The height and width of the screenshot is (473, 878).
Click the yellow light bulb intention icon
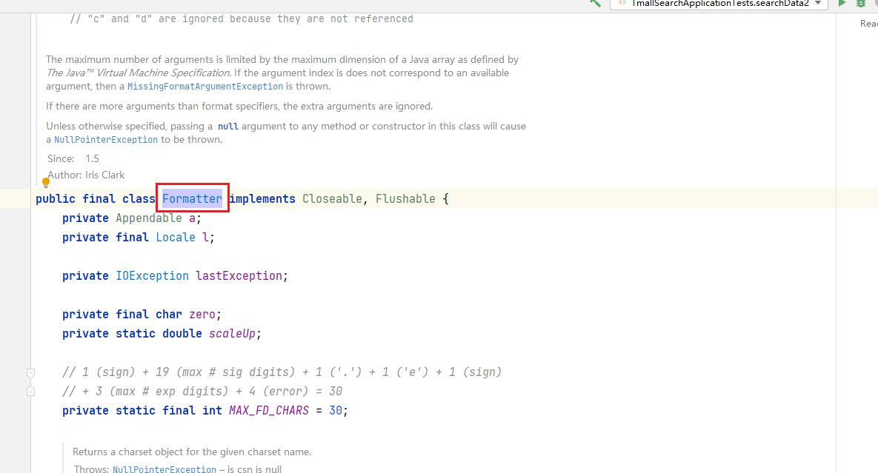tap(46, 182)
